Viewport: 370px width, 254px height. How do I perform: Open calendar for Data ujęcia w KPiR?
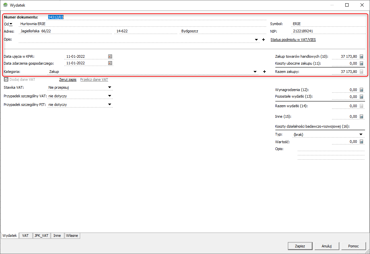pos(110,56)
